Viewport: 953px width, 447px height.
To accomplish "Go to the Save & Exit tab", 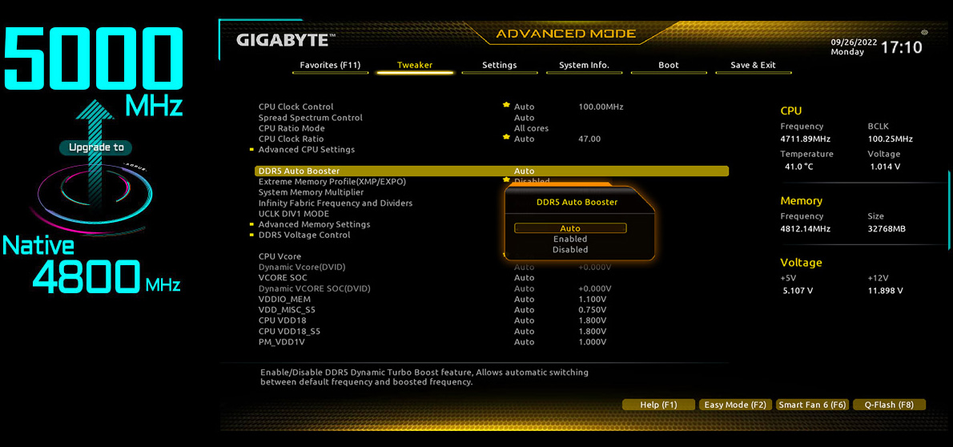I will click(x=753, y=65).
